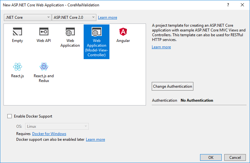Image resolution: width=250 pixels, height=163 pixels.
Task: Select the Empty project template icon
Action: 17,32
